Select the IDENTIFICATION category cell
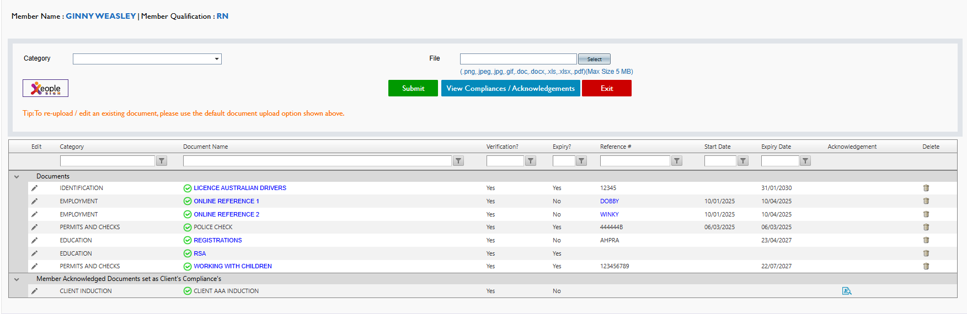The height and width of the screenshot is (314, 967). pos(82,188)
